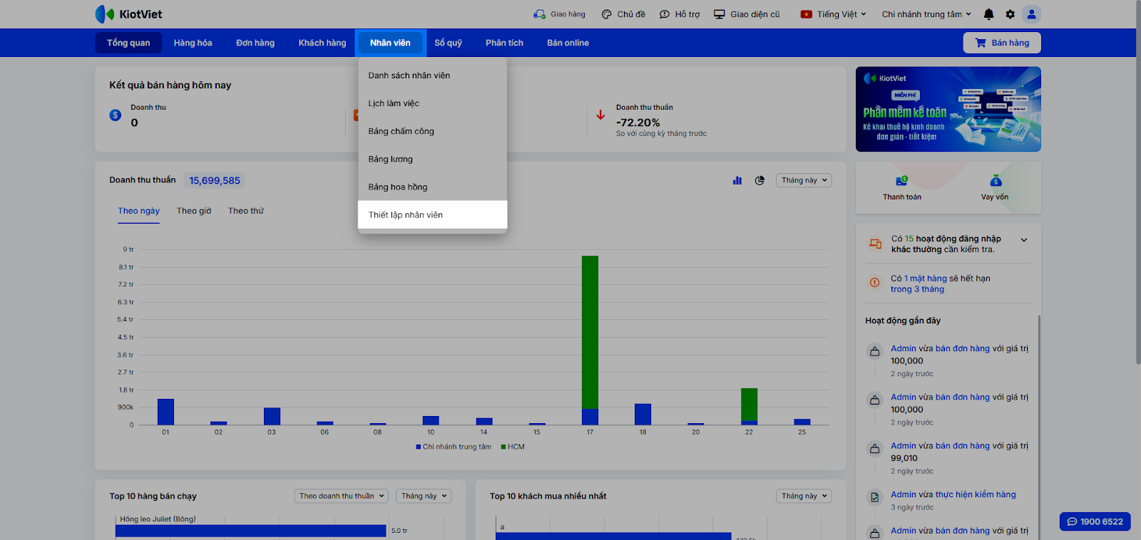Open the Vay vốn loan icon
The image size is (1141, 540).
(x=995, y=181)
